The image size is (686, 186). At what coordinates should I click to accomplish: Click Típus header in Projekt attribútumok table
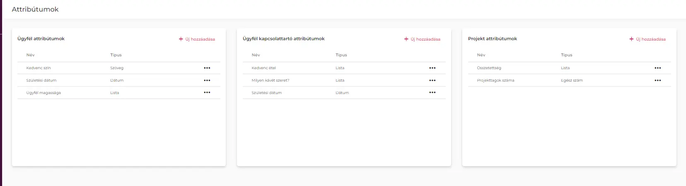point(567,55)
